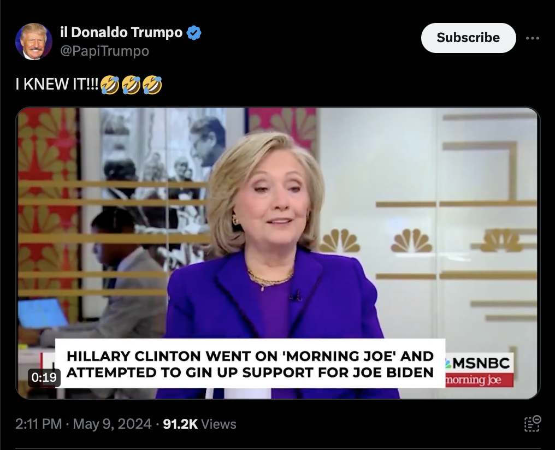Click the middle rolling-laughing emoji

point(131,85)
